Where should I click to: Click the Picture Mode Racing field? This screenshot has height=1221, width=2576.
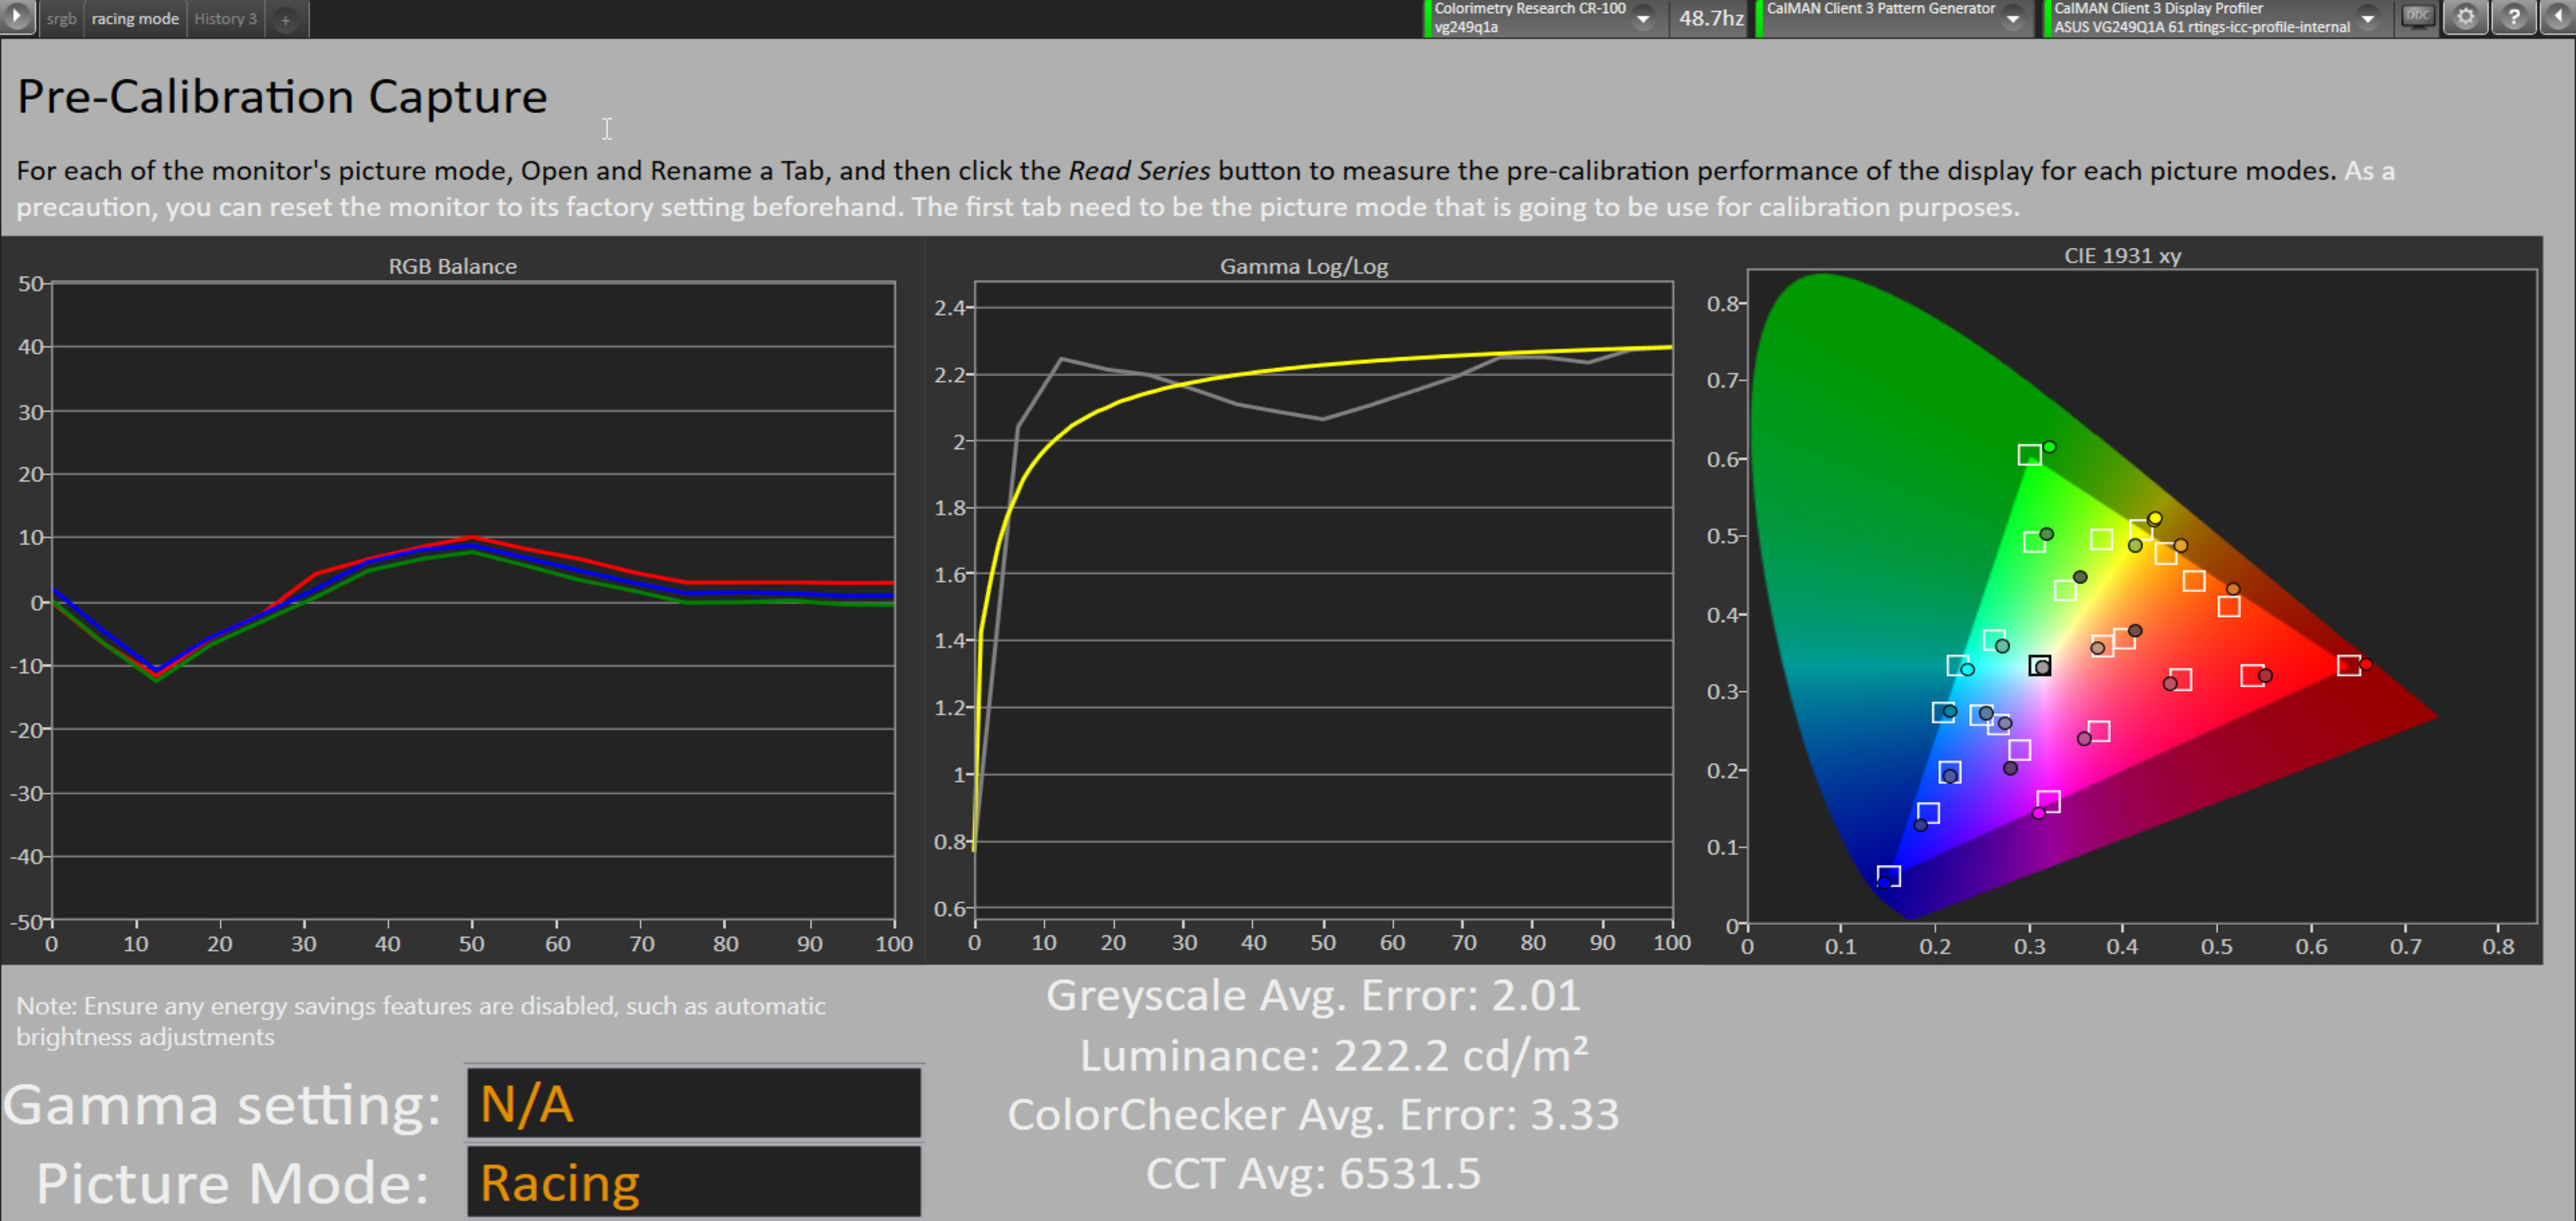click(x=693, y=1182)
